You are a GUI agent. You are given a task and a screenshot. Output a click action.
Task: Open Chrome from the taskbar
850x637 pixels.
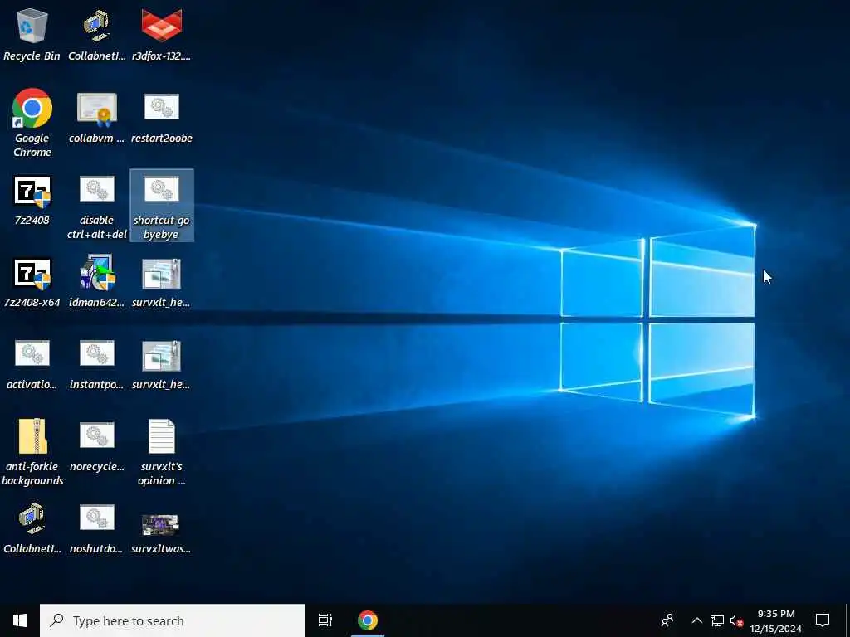tap(368, 620)
